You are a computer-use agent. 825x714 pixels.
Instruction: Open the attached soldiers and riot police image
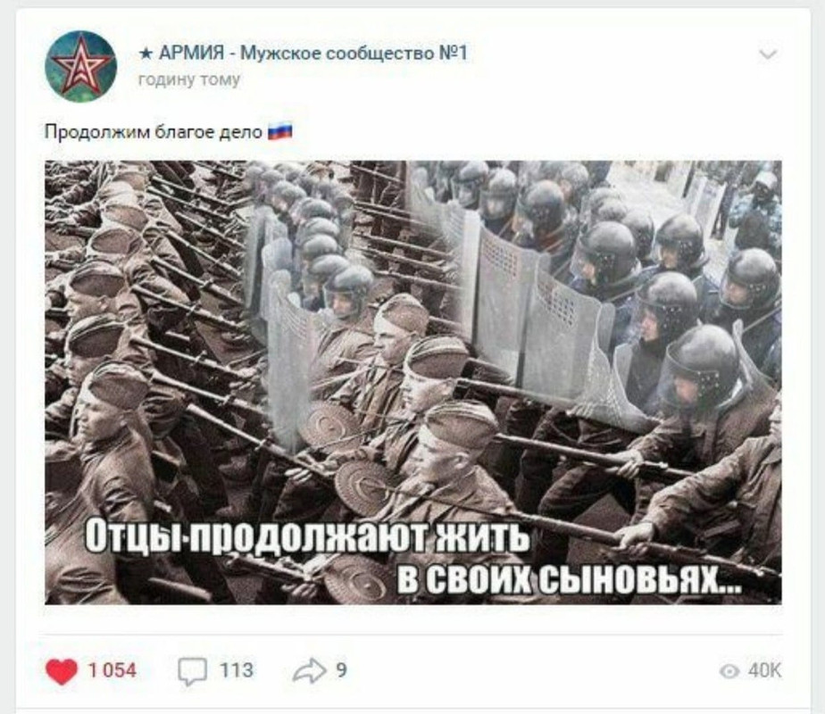tap(413, 382)
